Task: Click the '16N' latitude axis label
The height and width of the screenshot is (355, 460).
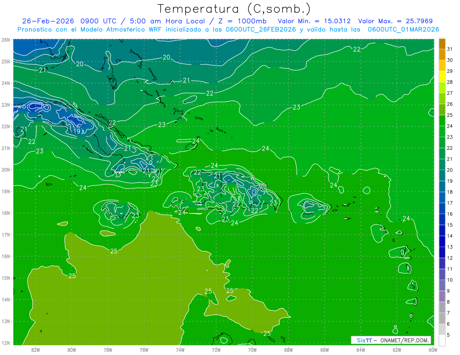Action: point(5,256)
